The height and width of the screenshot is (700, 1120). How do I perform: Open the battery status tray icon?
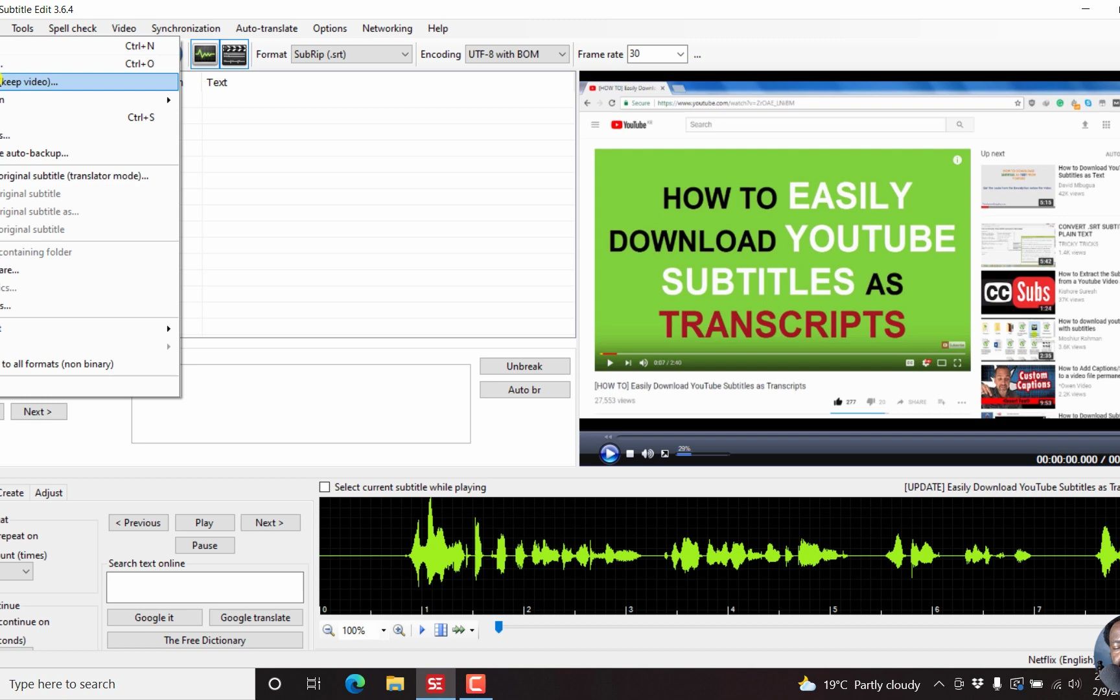click(1036, 684)
